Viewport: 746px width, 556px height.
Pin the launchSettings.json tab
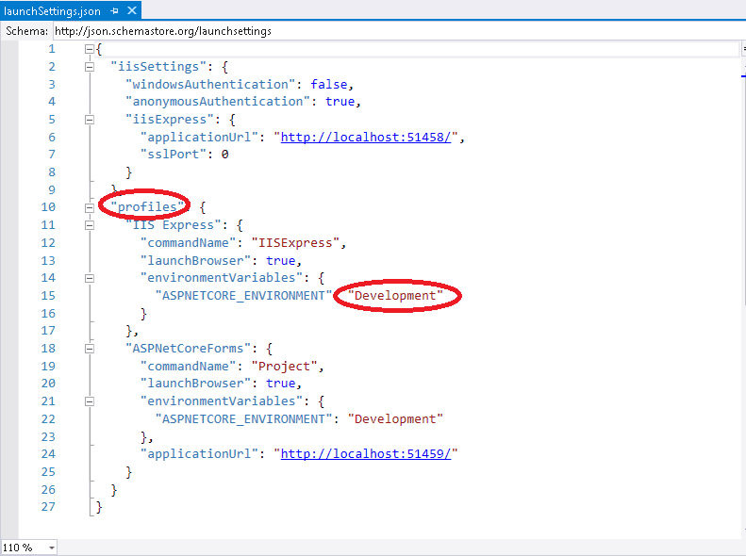pos(114,11)
